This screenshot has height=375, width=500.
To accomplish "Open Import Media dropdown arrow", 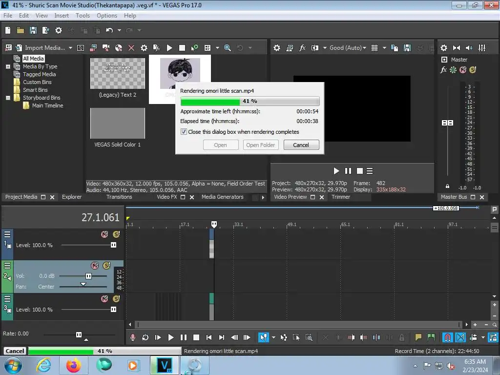I will [x=70, y=48].
